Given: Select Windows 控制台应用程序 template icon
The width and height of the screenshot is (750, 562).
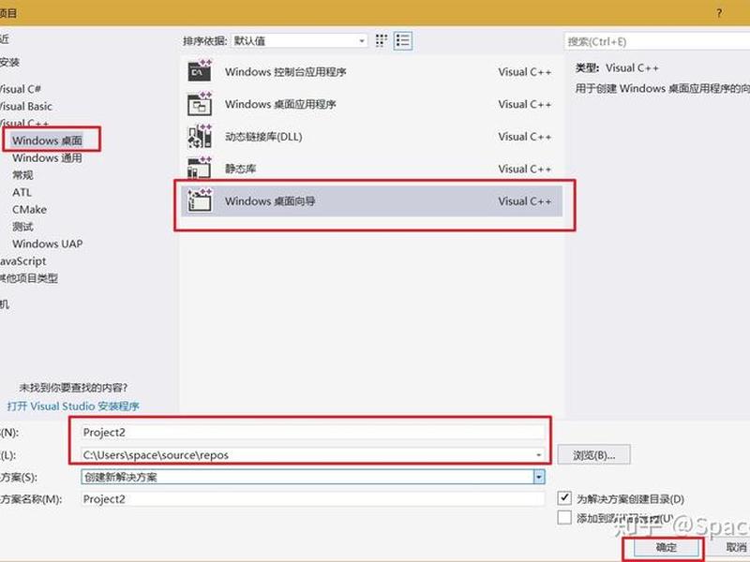Looking at the screenshot, I should pos(200,71).
